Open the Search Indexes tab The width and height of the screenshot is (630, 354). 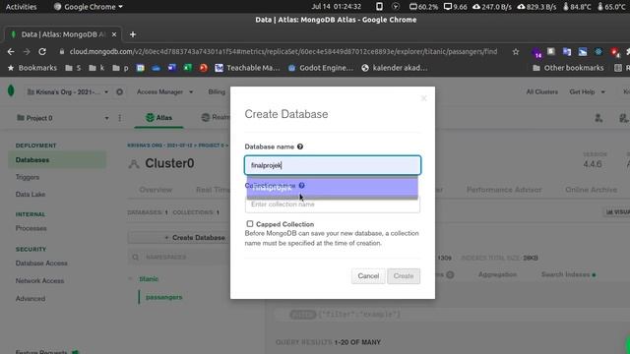click(568, 274)
